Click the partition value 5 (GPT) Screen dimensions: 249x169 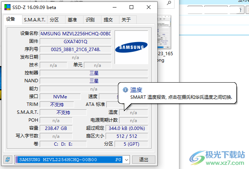tap(131, 144)
